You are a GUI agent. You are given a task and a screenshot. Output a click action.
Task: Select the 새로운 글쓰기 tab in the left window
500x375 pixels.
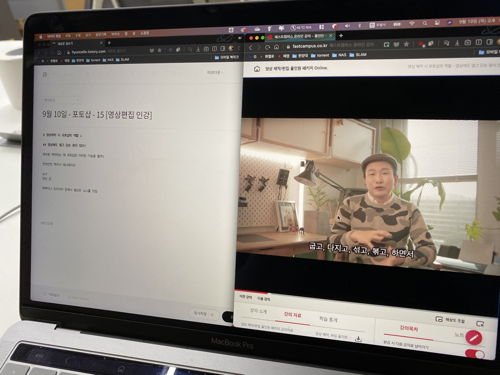tap(78, 43)
